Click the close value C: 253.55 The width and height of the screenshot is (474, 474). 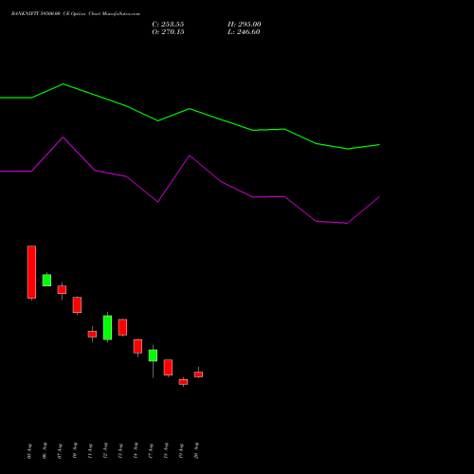(168, 25)
